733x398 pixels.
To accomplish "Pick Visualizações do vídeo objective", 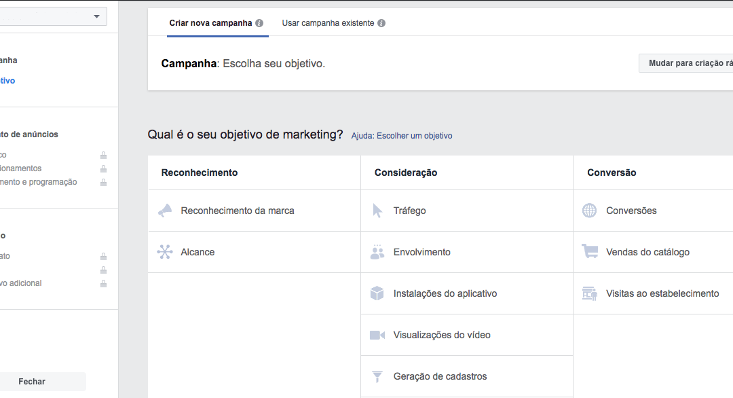I will [467, 335].
